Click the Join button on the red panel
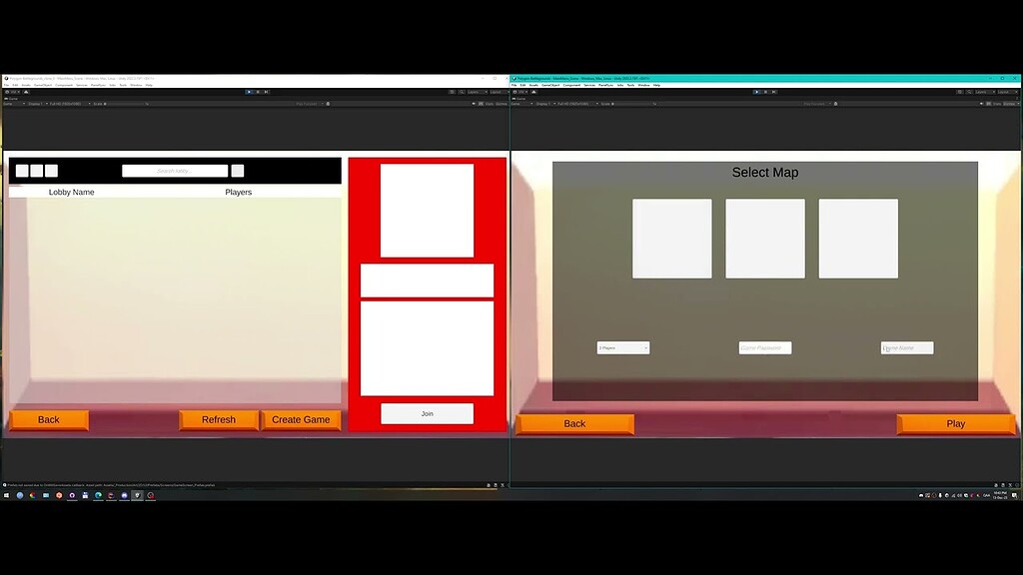The width and height of the screenshot is (1023, 575). tap(427, 412)
